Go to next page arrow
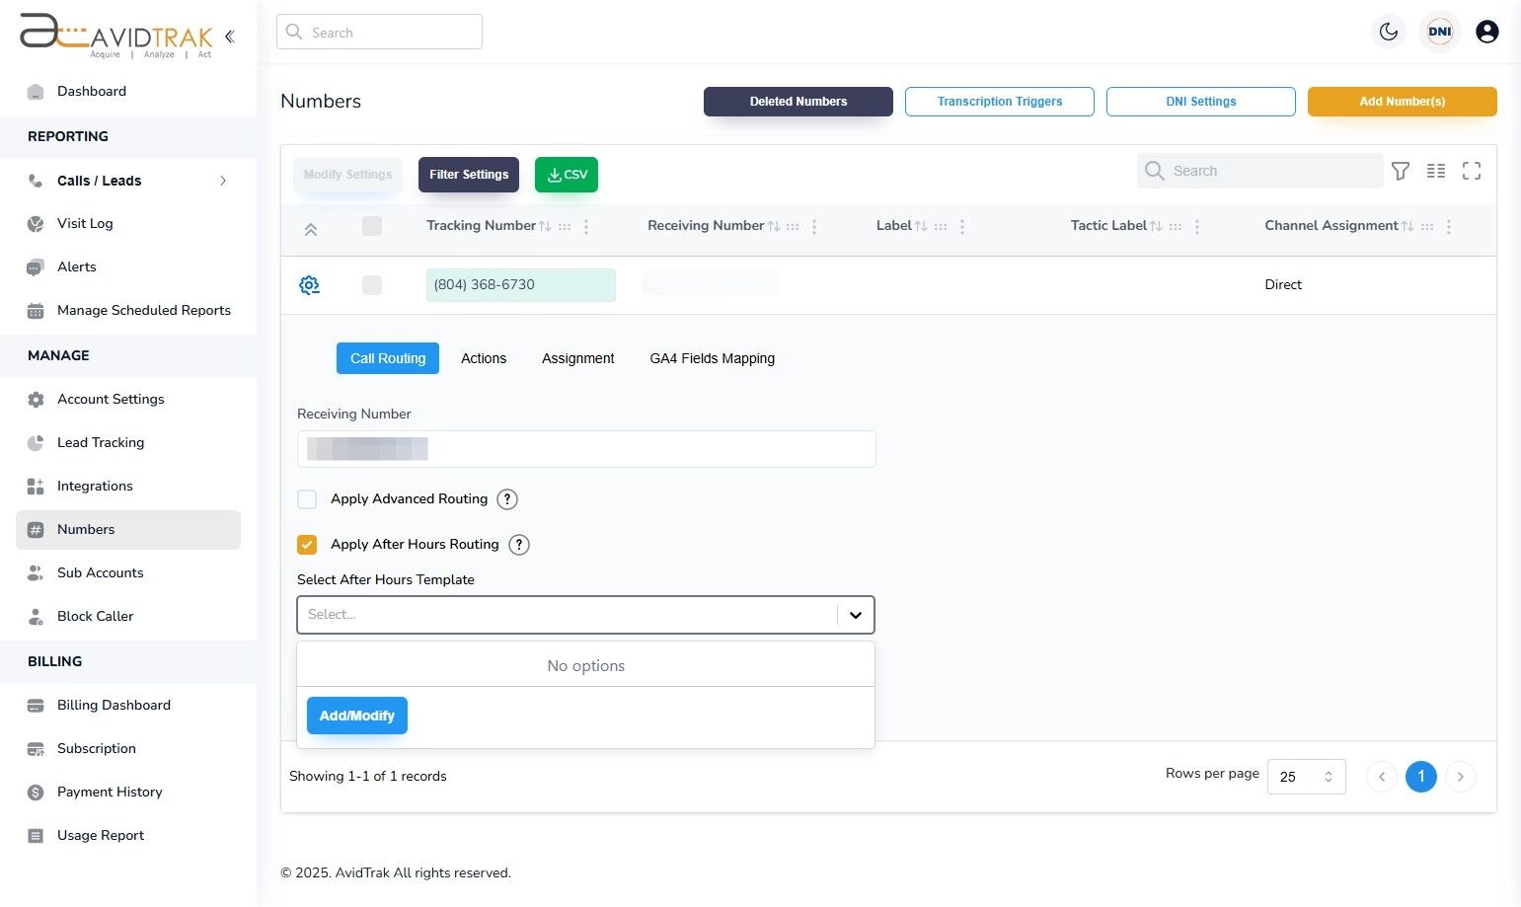This screenshot has height=907, width=1521. click(1461, 777)
